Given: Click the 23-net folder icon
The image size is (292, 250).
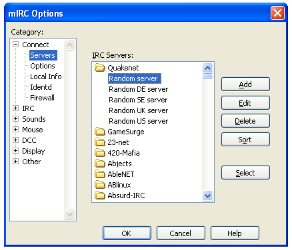Looking at the screenshot, I should [x=99, y=142].
